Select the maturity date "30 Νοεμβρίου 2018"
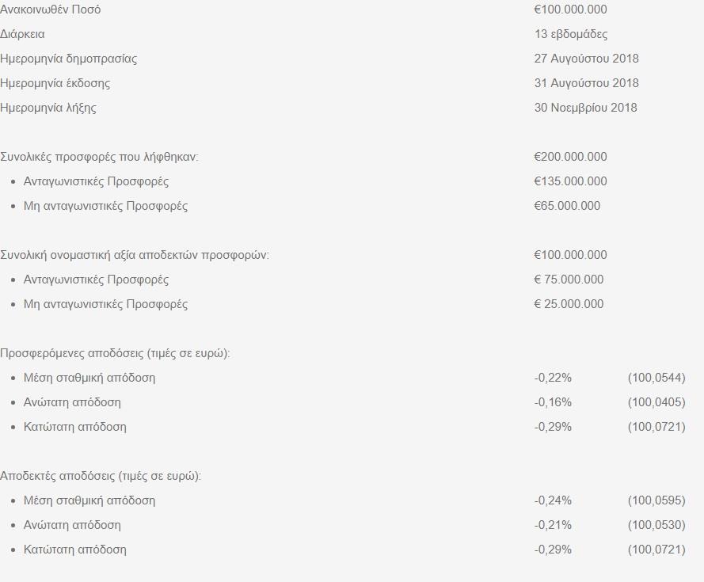This screenshot has width=704, height=582. point(585,108)
